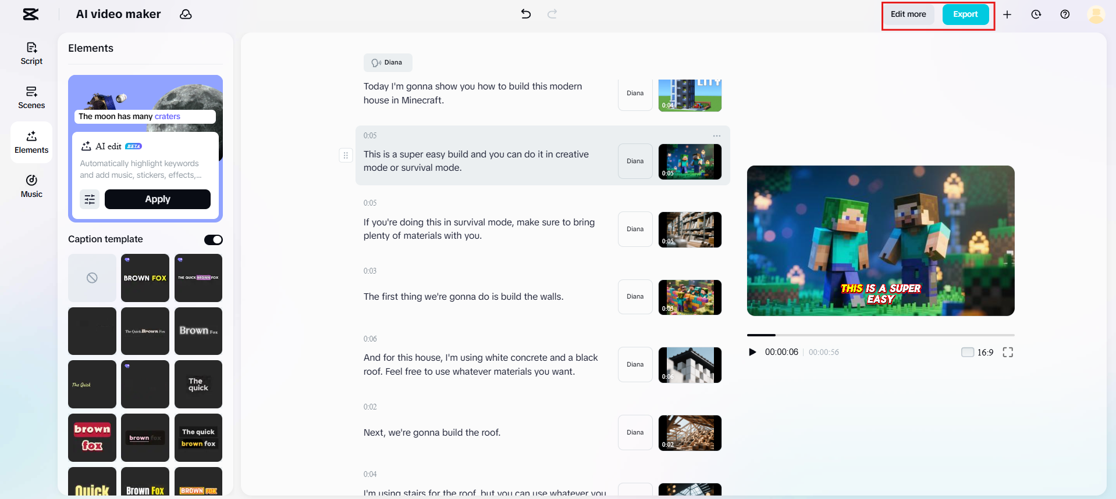
Task: Open the history clock icon
Action: click(1036, 15)
